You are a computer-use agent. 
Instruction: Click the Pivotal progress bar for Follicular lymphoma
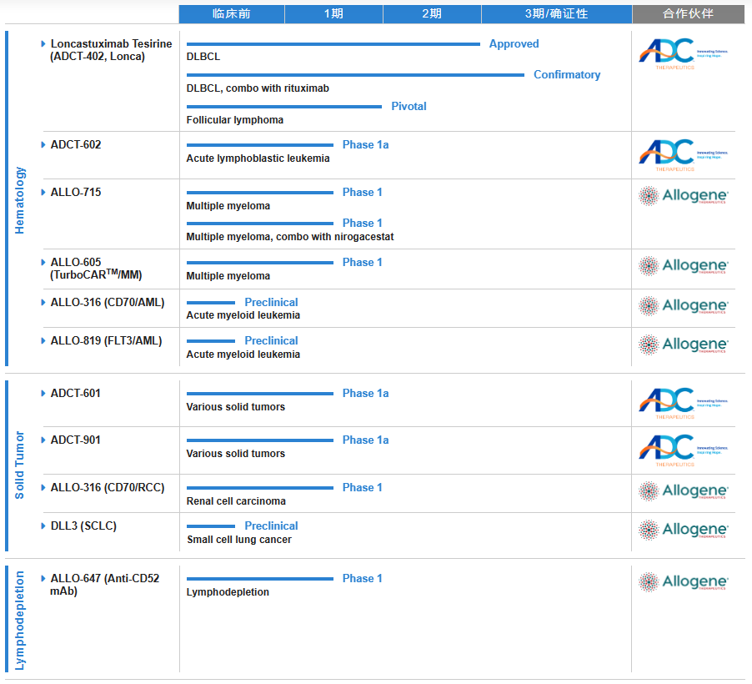click(283, 107)
